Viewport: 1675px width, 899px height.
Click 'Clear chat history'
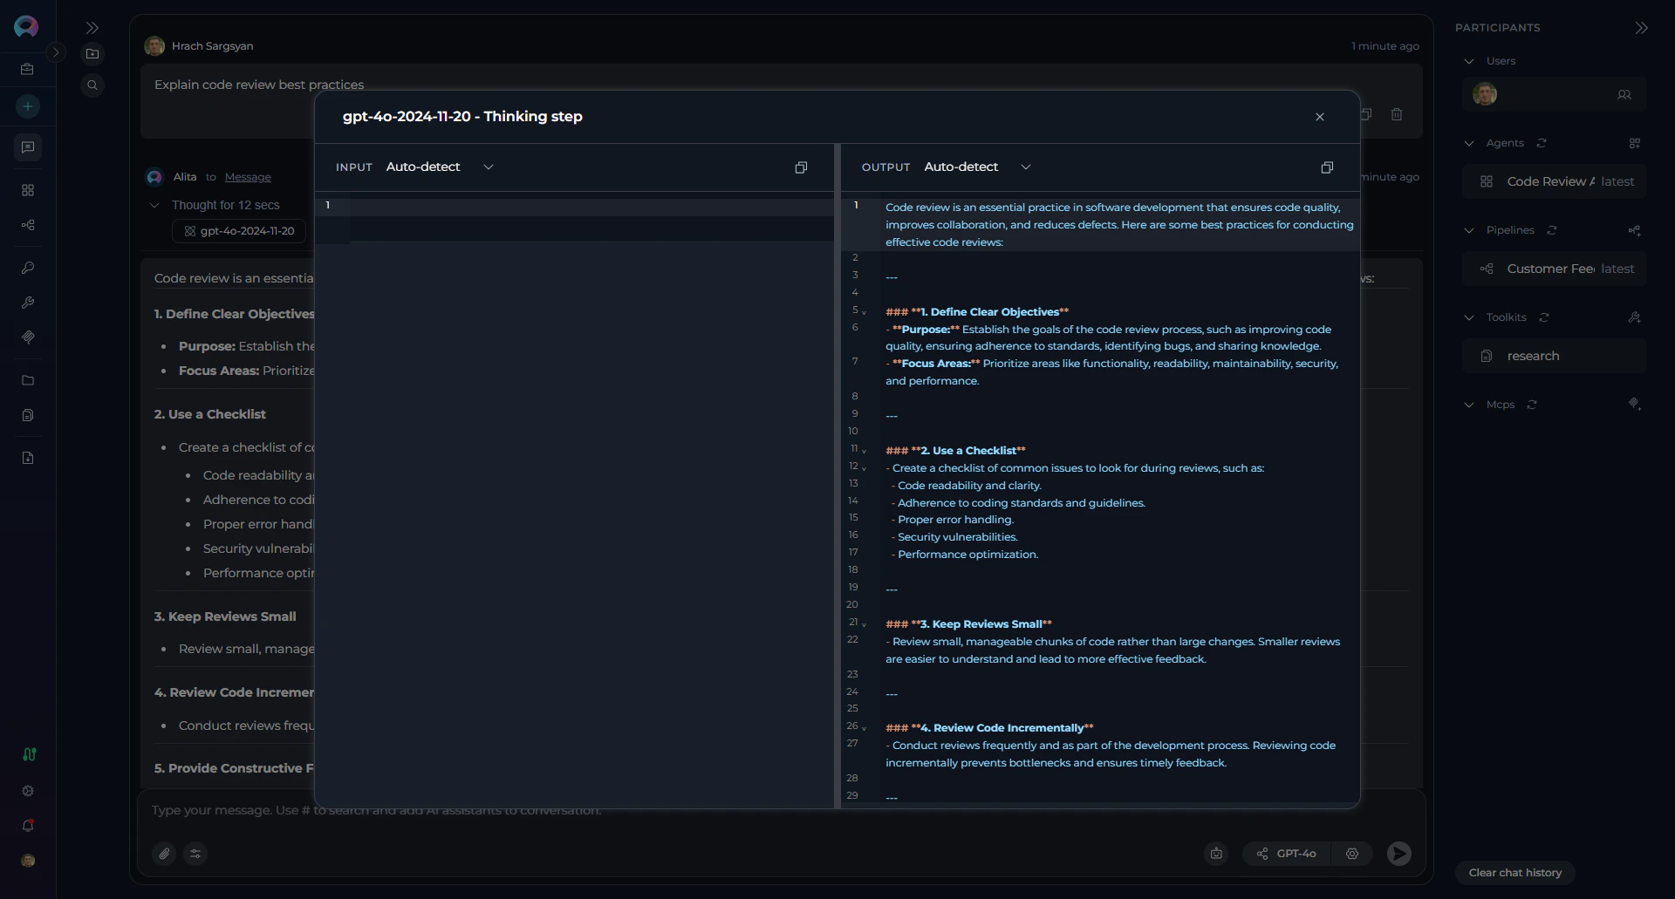(x=1515, y=872)
